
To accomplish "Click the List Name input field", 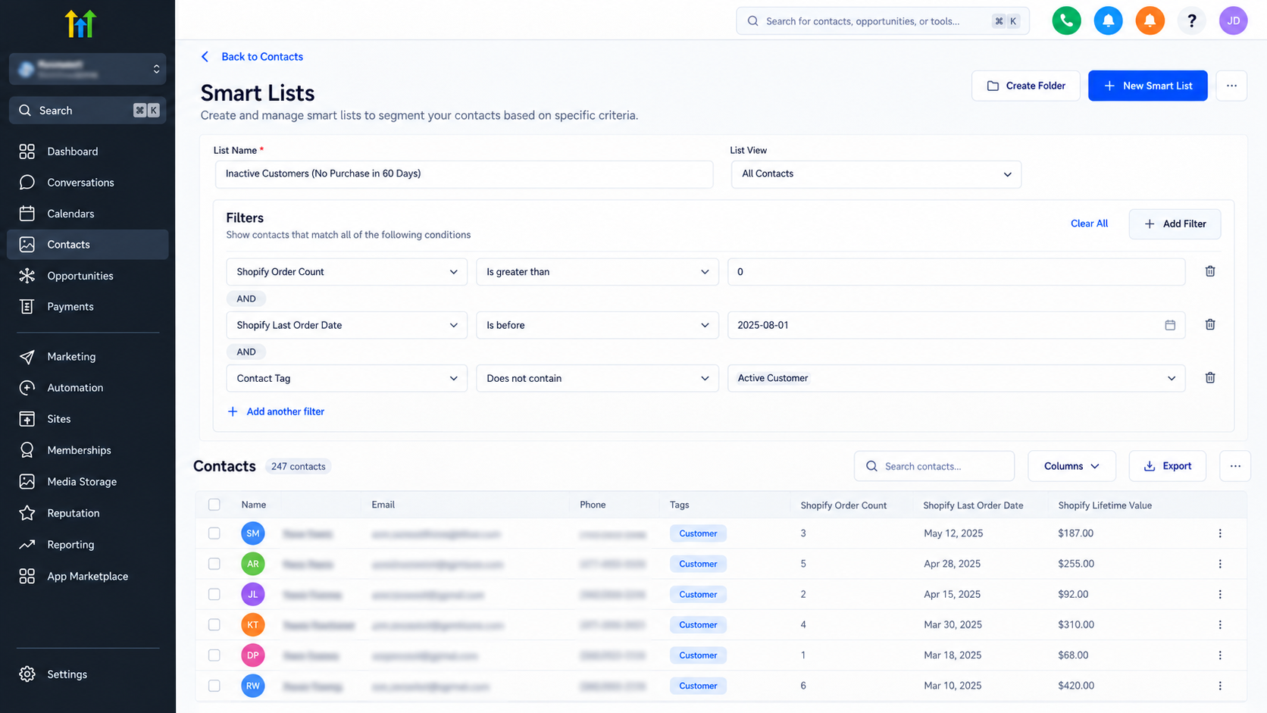I will (464, 174).
